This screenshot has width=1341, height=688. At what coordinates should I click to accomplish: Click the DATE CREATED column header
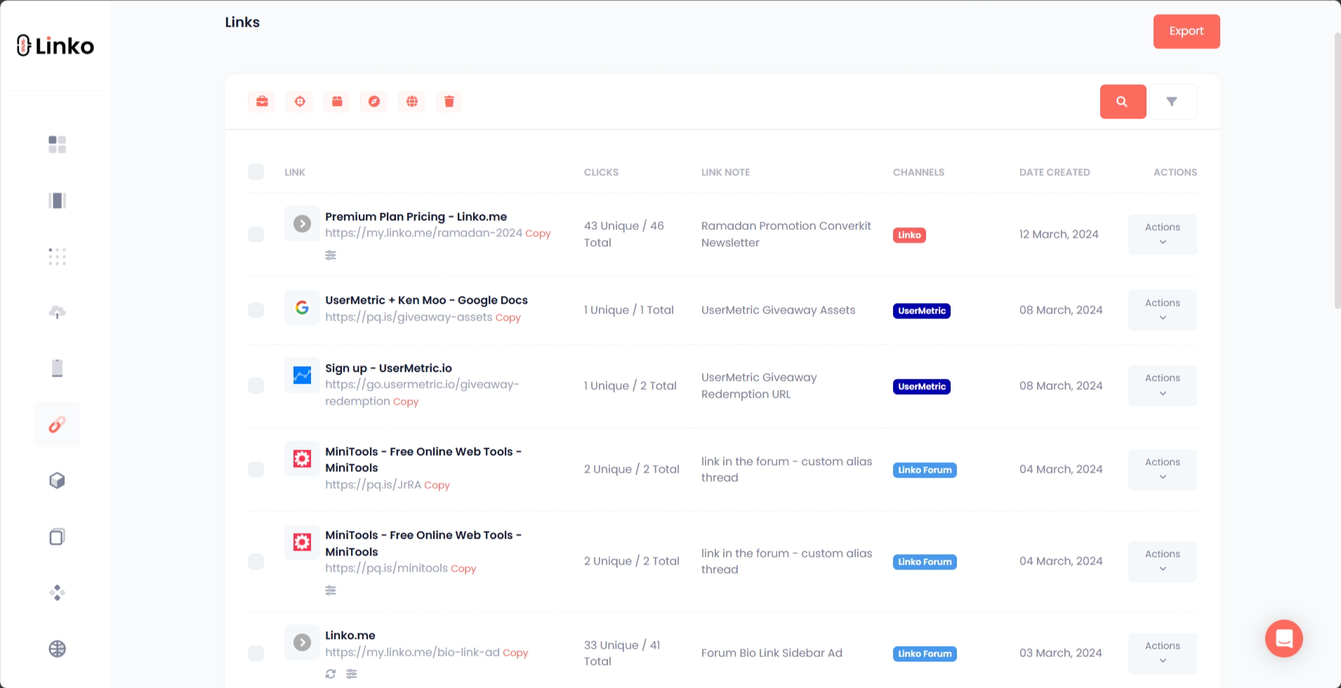1055,172
